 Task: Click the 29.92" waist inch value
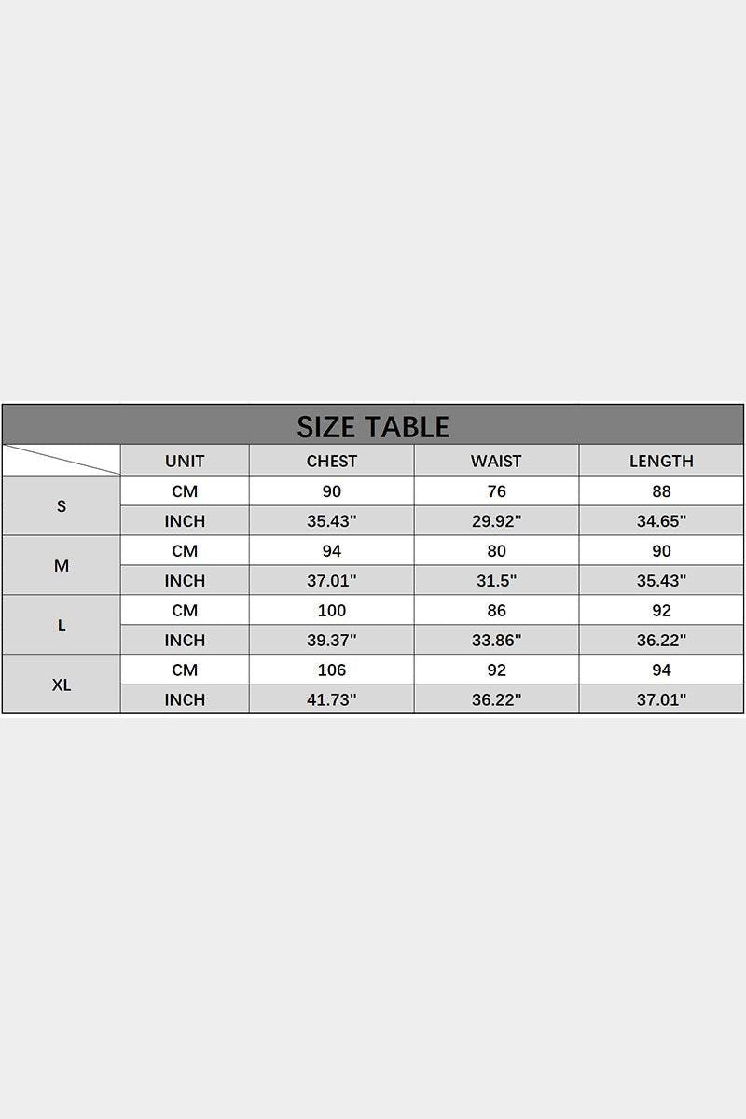click(x=496, y=521)
